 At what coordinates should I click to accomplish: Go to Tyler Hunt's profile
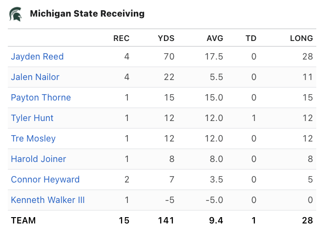click(x=32, y=118)
